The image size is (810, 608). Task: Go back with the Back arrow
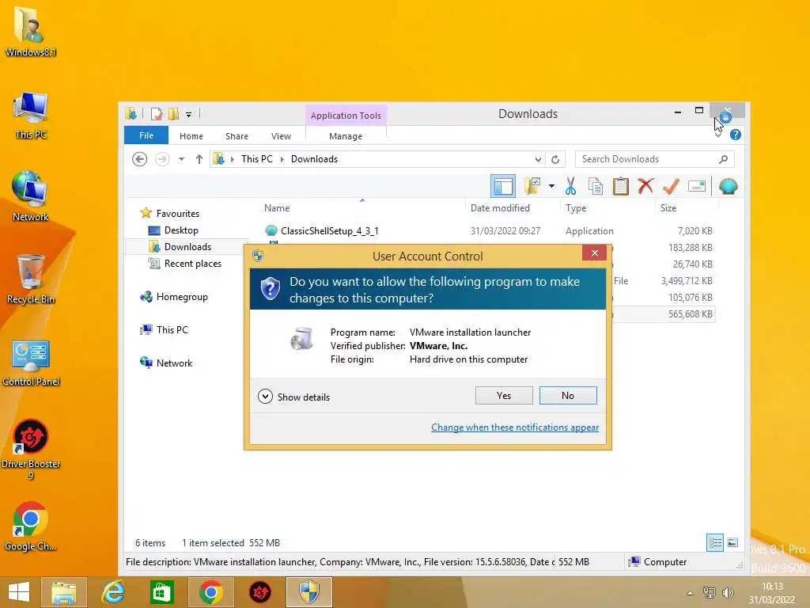pos(139,159)
